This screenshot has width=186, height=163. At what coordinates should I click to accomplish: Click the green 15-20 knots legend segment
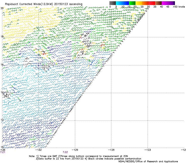132,3
